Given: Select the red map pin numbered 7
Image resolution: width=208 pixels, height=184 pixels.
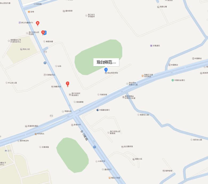Looking at the screenshot, I should point(67,84).
